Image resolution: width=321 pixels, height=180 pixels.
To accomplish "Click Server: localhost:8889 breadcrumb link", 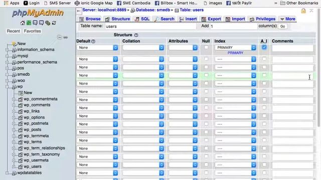I will coord(104,10).
